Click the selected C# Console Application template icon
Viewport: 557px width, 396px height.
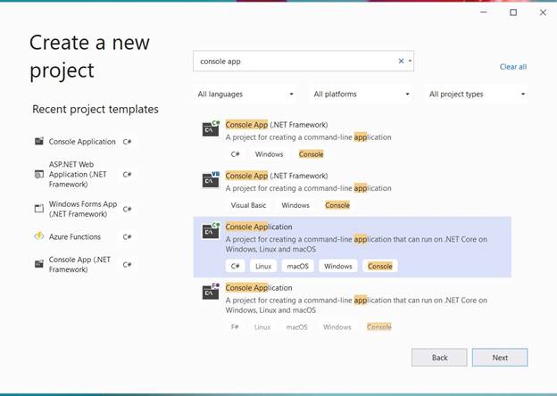click(211, 231)
